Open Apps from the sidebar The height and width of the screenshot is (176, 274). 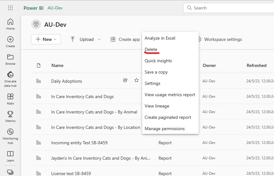click(x=10, y=99)
